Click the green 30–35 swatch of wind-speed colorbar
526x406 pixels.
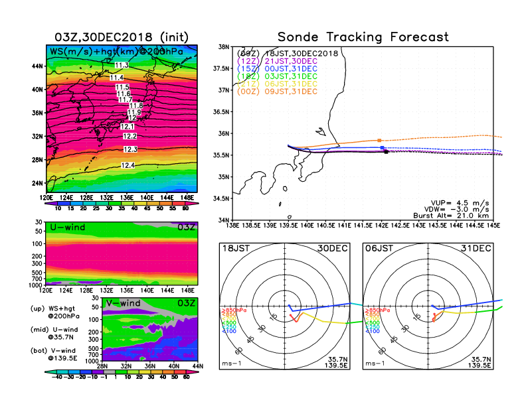pos(115,204)
